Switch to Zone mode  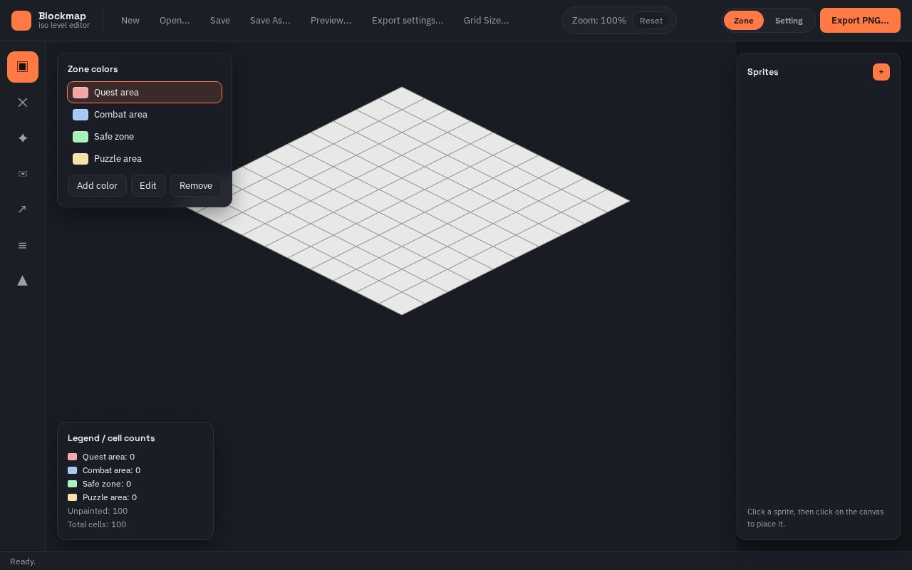pyautogui.click(x=744, y=21)
